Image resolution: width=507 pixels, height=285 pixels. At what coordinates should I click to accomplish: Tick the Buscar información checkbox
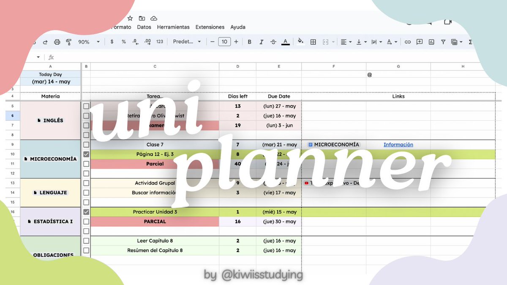[86, 193]
